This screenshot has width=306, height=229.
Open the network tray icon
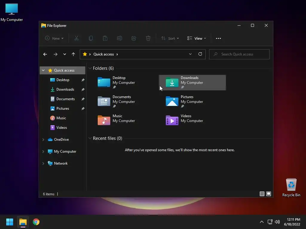(x=270, y=222)
